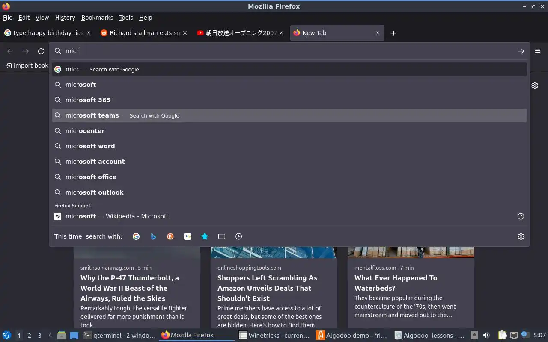Choose the 'microsoft teams' suggestion

click(x=289, y=115)
